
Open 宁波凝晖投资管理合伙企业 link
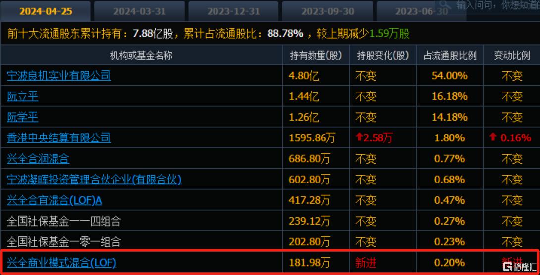coord(94,179)
